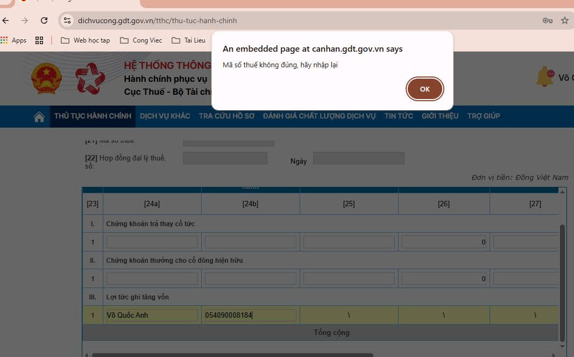Click the site info icon in address bar
574x357 pixels.
coord(67,20)
